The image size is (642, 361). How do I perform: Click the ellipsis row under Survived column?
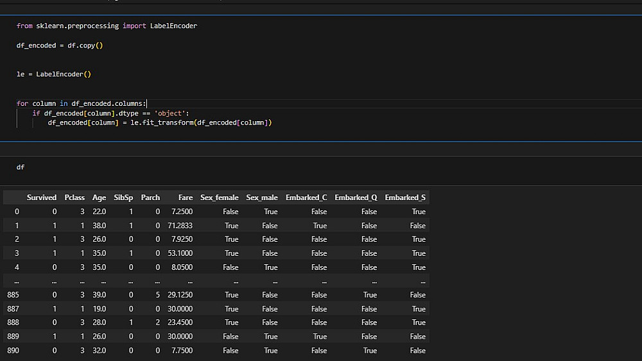point(54,281)
